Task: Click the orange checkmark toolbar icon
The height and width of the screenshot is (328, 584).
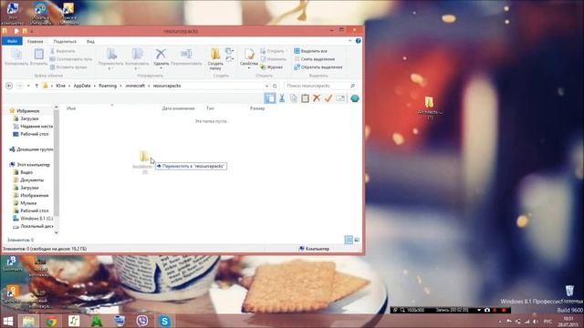Action: point(328,98)
